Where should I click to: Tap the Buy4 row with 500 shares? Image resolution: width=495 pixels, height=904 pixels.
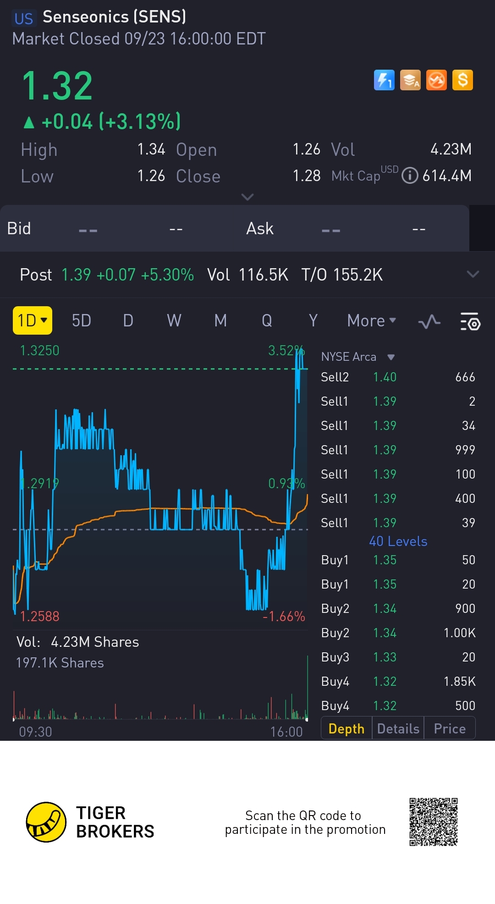tap(398, 706)
